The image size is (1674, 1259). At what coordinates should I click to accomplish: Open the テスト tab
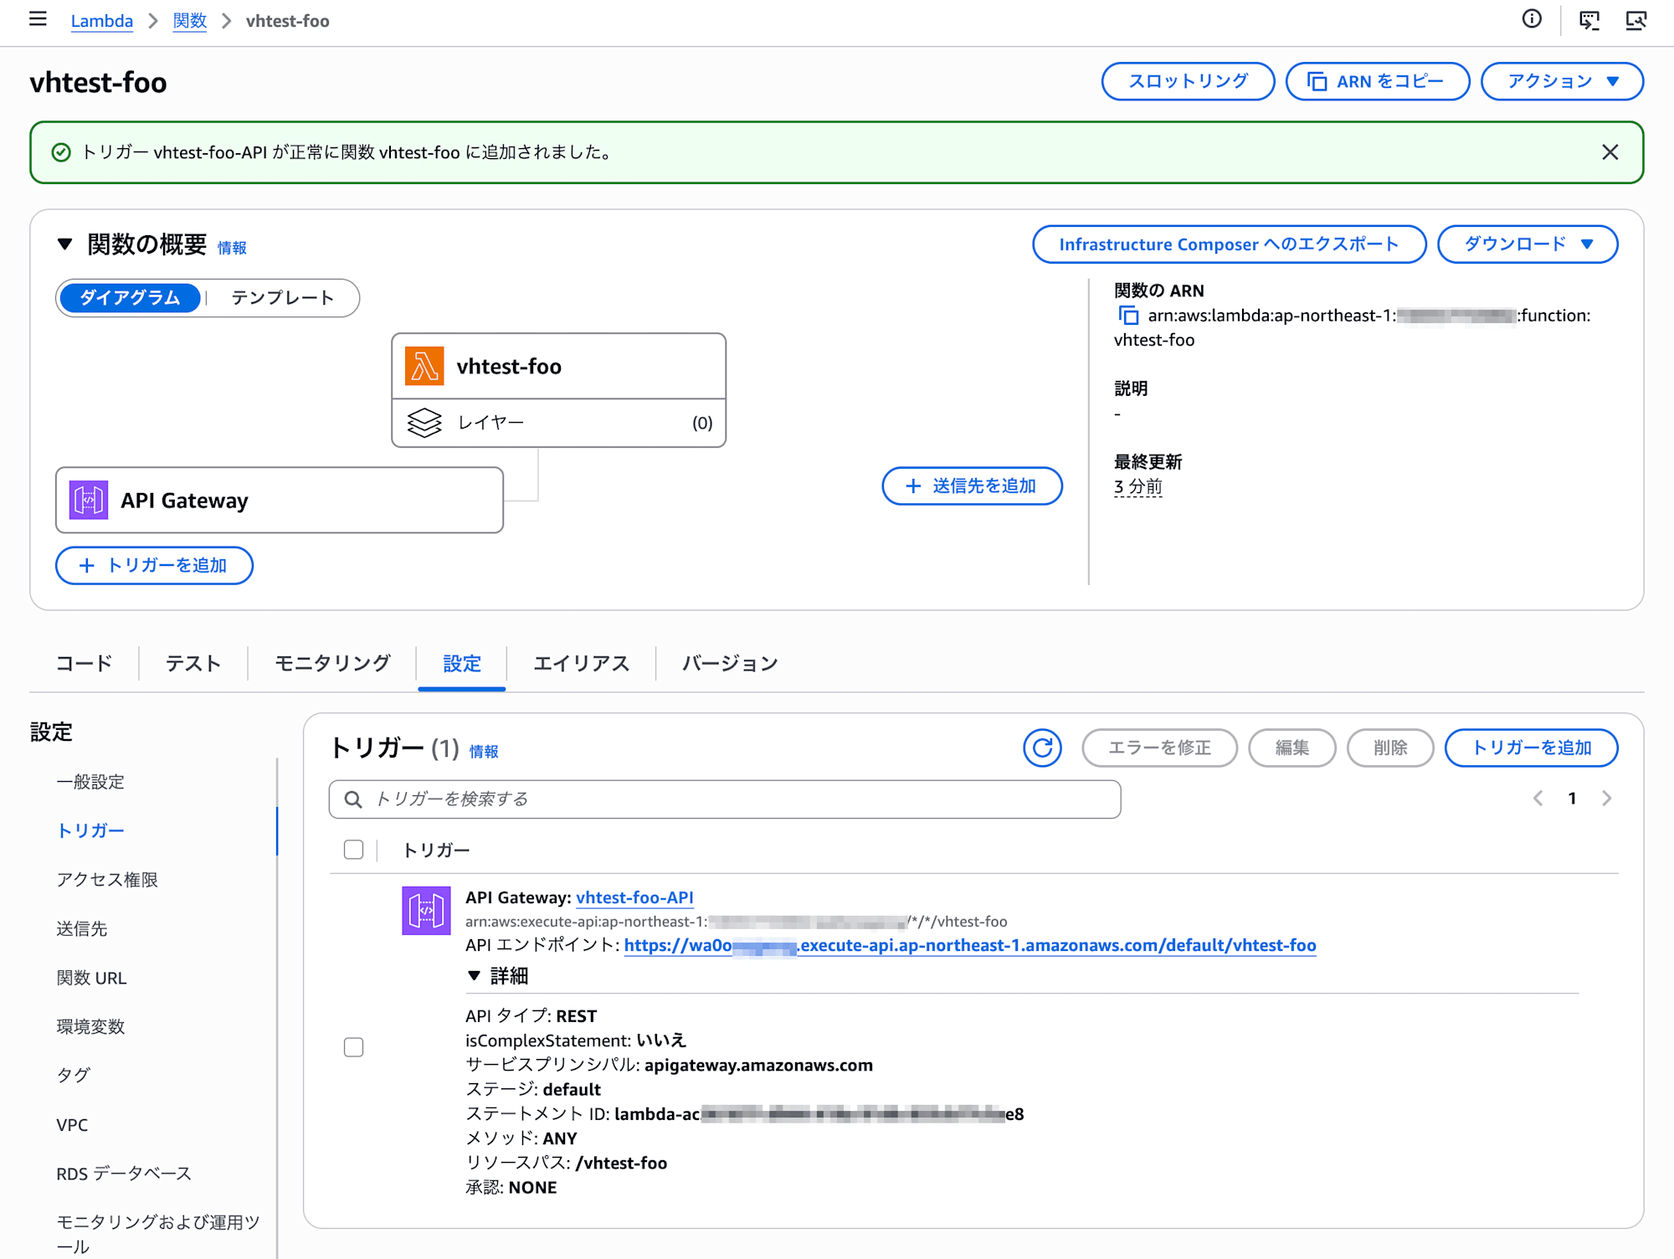[193, 664]
